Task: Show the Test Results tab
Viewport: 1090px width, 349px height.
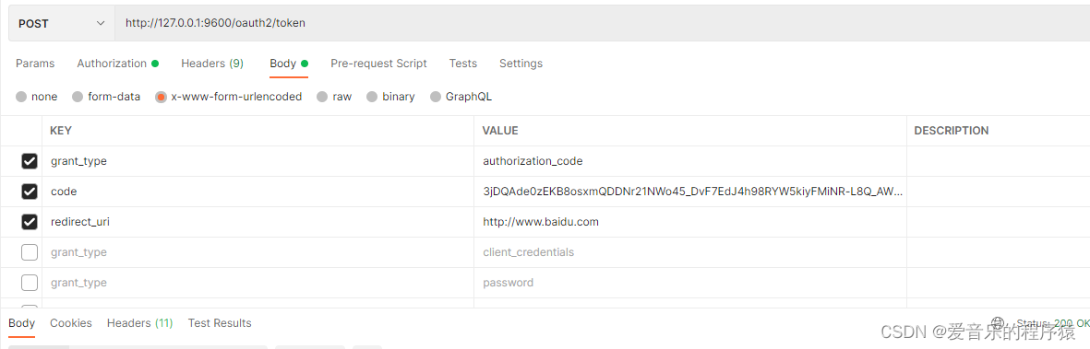Action: [x=220, y=323]
